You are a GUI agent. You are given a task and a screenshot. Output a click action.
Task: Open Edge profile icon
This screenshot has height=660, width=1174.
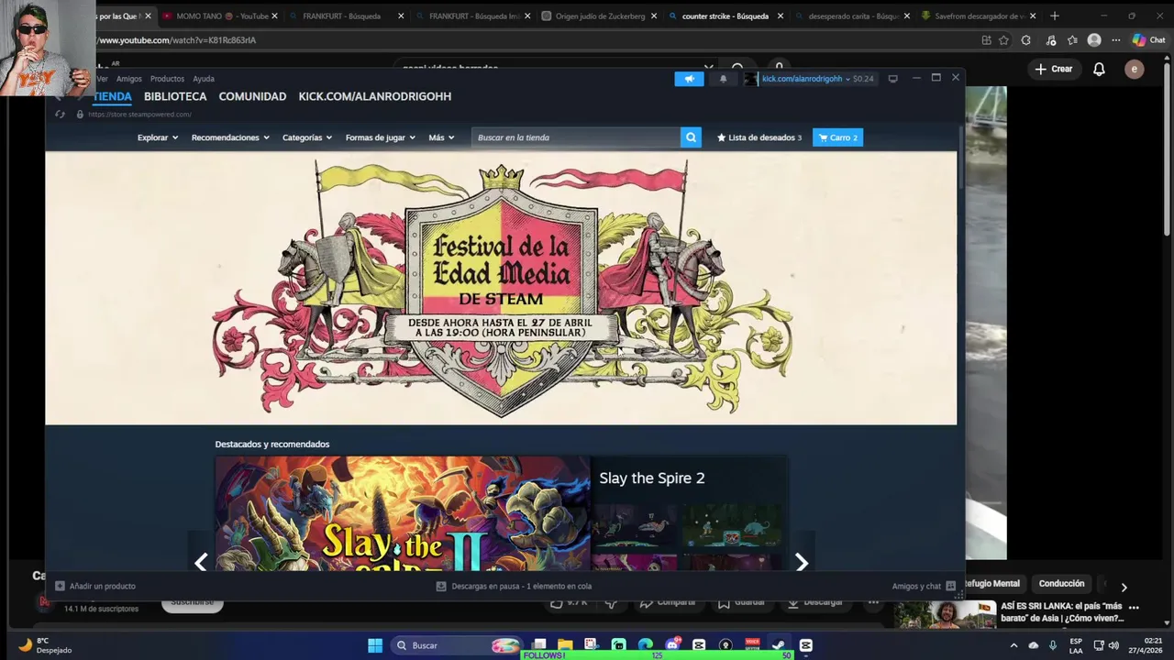point(1094,40)
